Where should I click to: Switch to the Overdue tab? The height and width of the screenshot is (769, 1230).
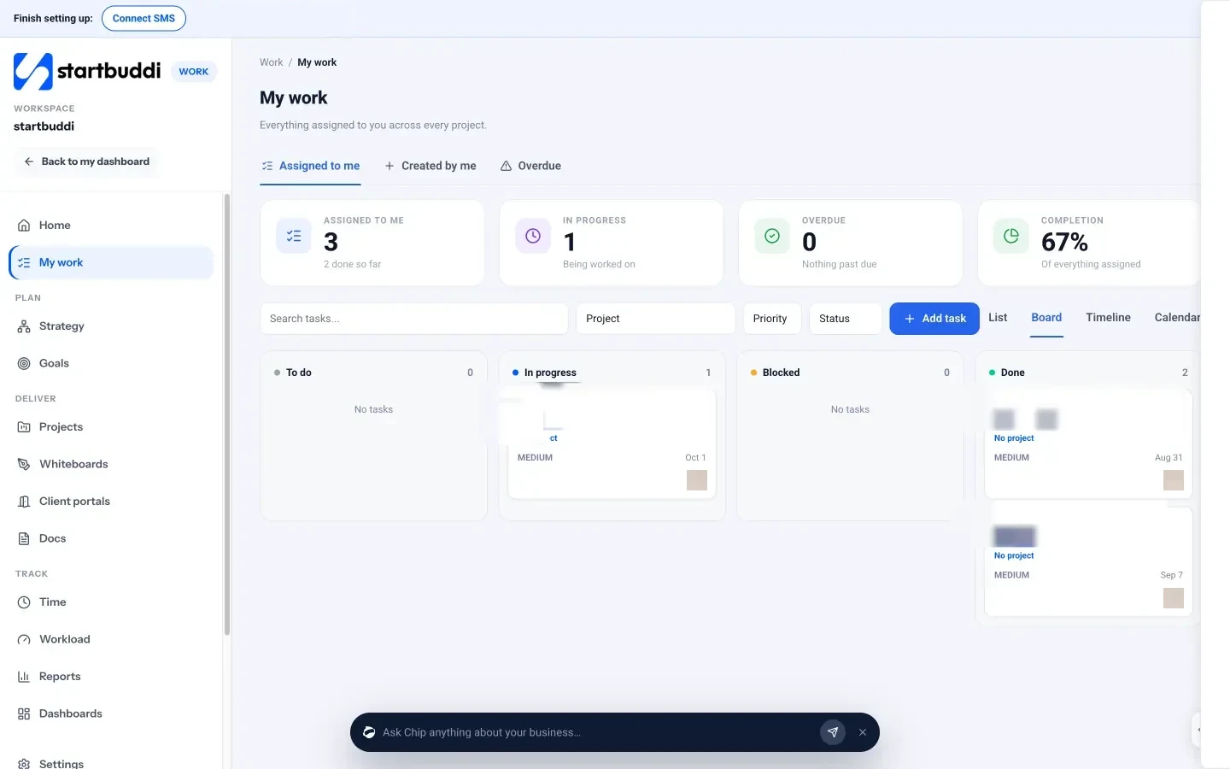(x=530, y=166)
